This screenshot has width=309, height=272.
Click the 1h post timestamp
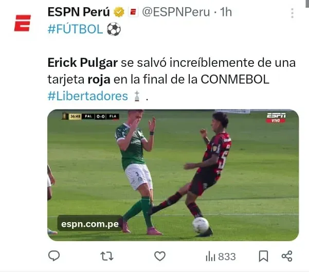click(226, 12)
